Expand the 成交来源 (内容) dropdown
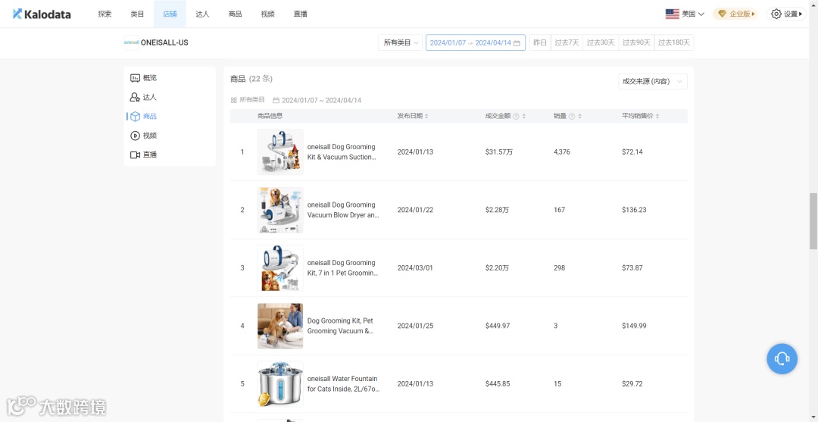The image size is (818, 422). pyautogui.click(x=653, y=81)
